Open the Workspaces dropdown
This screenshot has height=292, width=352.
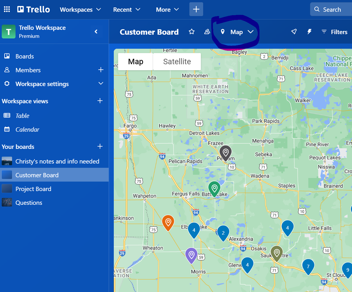[x=80, y=9]
